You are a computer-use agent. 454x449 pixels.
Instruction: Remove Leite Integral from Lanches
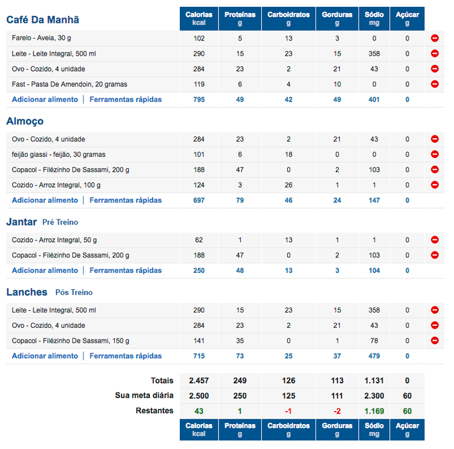coord(435,310)
